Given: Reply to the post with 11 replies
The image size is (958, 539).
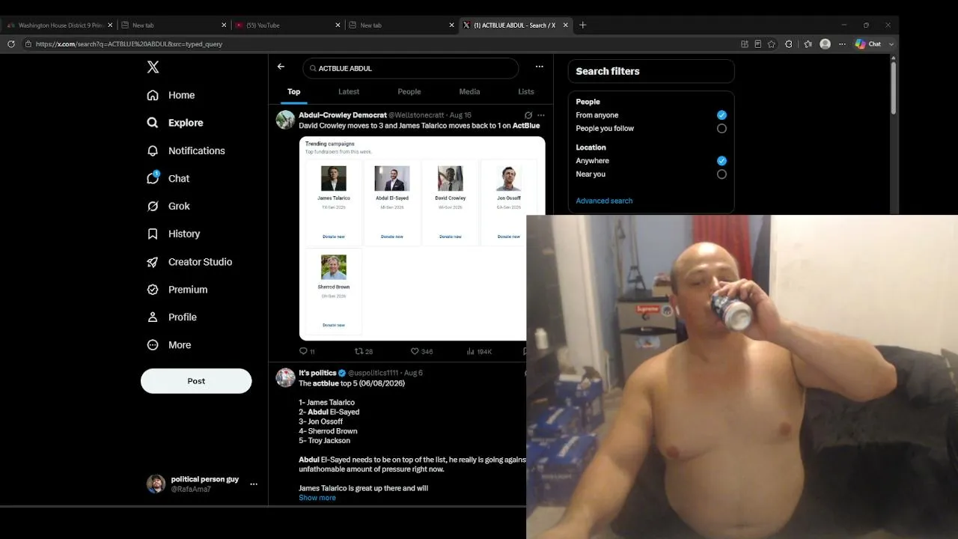Looking at the screenshot, I should coord(307,351).
